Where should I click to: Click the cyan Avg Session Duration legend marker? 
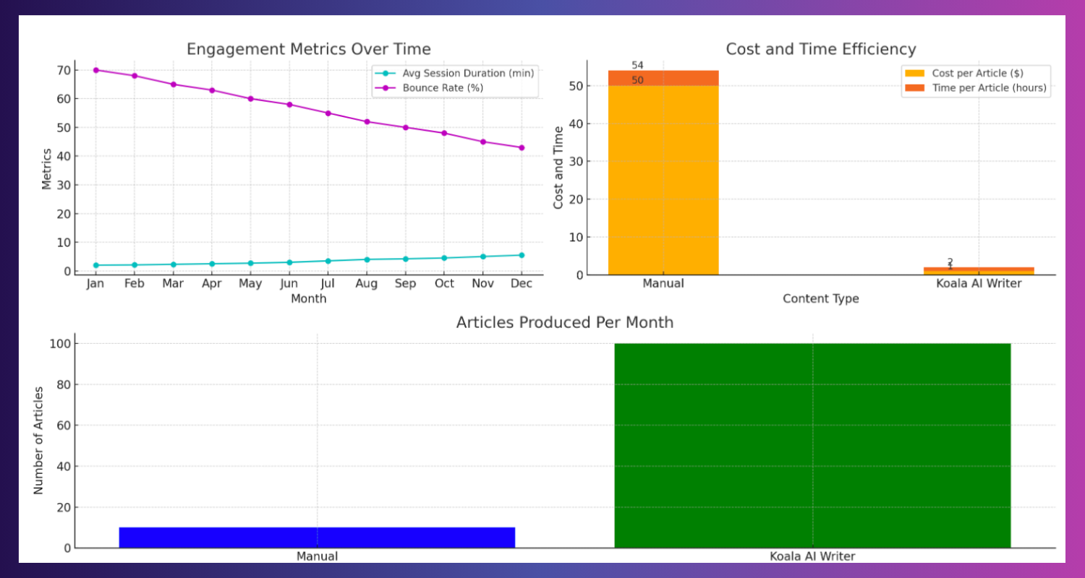[385, 73]
